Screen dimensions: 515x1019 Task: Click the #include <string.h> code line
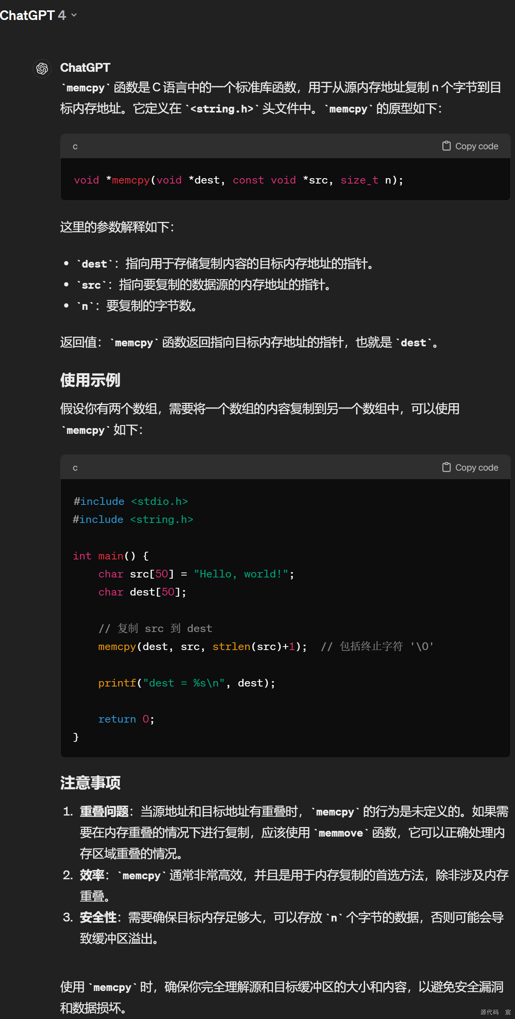pyautogui.click(x=133, y=520)
